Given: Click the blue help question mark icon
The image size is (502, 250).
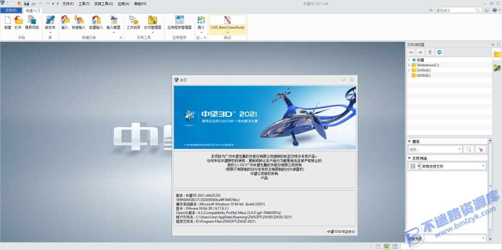Looking at the screenshot, I should click(x=495, y=10).
